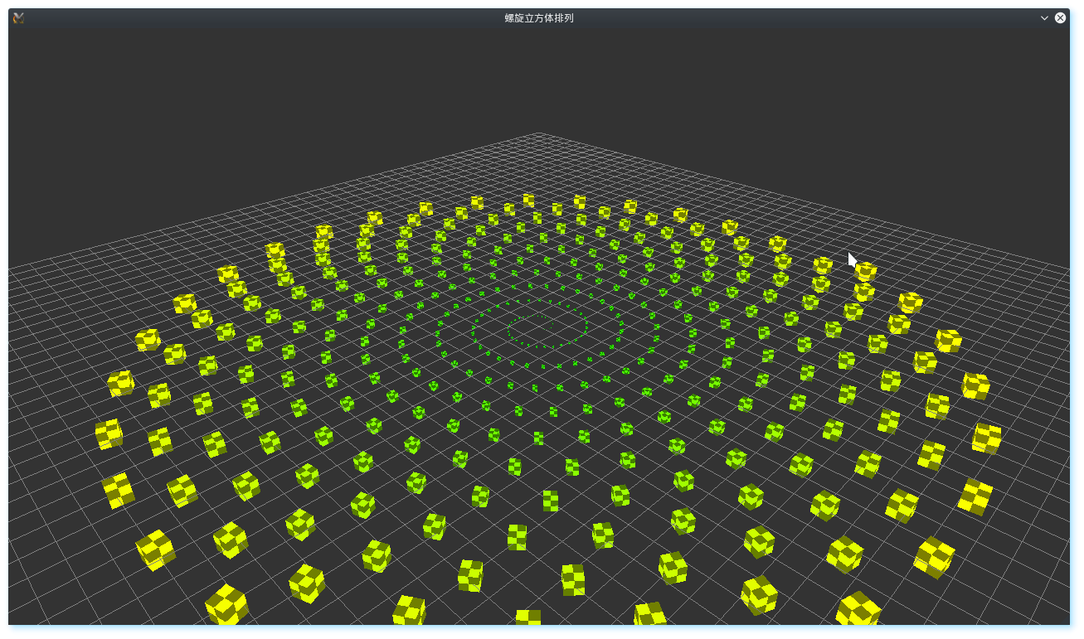Viewport: 1084px width, 639px height.
Task: Click the window title 螺旋立方体排列
Action: pos(539,17)
